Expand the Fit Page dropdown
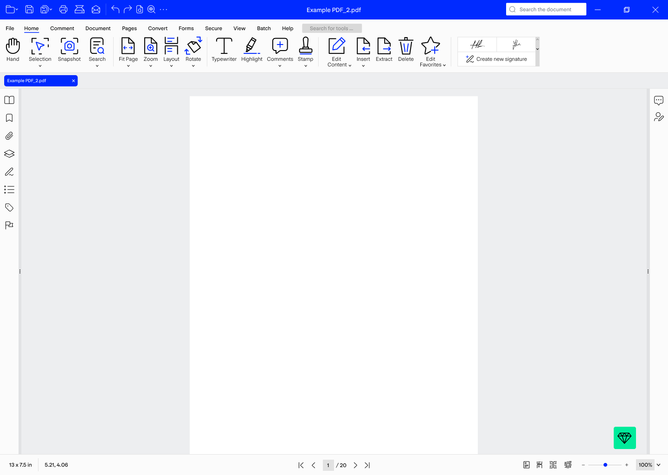 128,66
